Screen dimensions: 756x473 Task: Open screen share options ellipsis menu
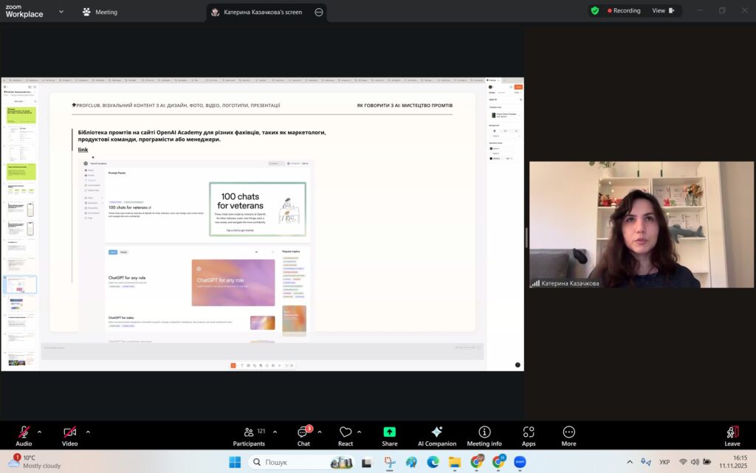[x=319, y=12]
